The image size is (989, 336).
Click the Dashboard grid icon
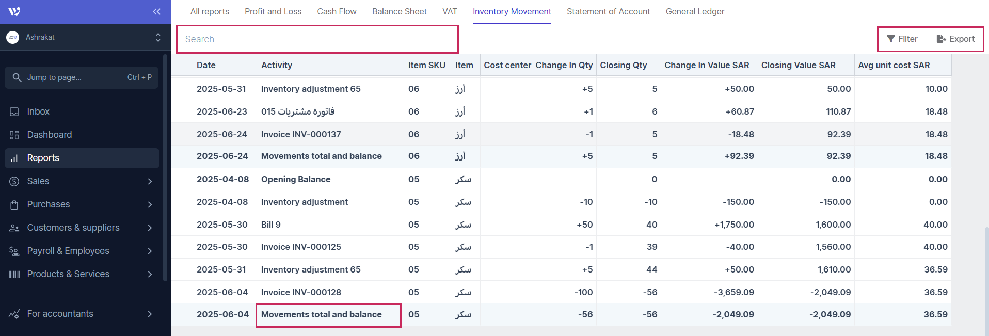click(14, 135)
